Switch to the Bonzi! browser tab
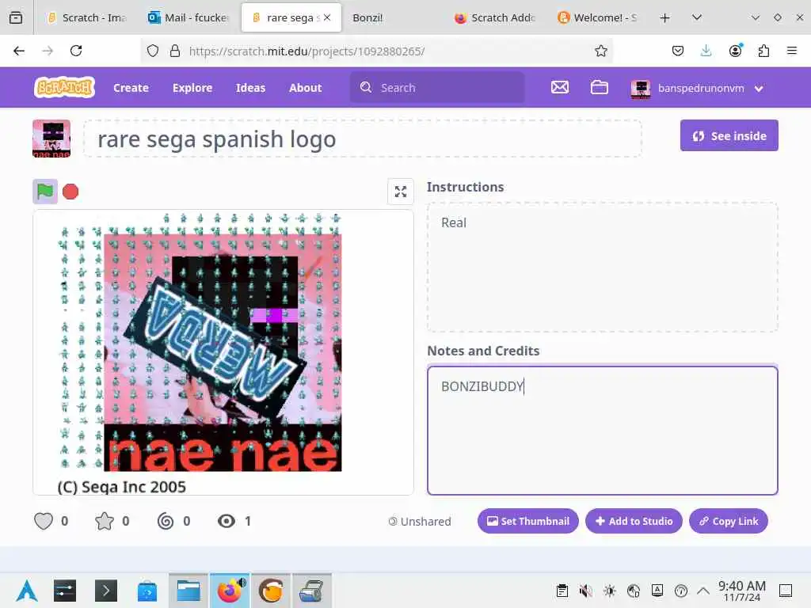The image size is (811, 608). point(367,17)
